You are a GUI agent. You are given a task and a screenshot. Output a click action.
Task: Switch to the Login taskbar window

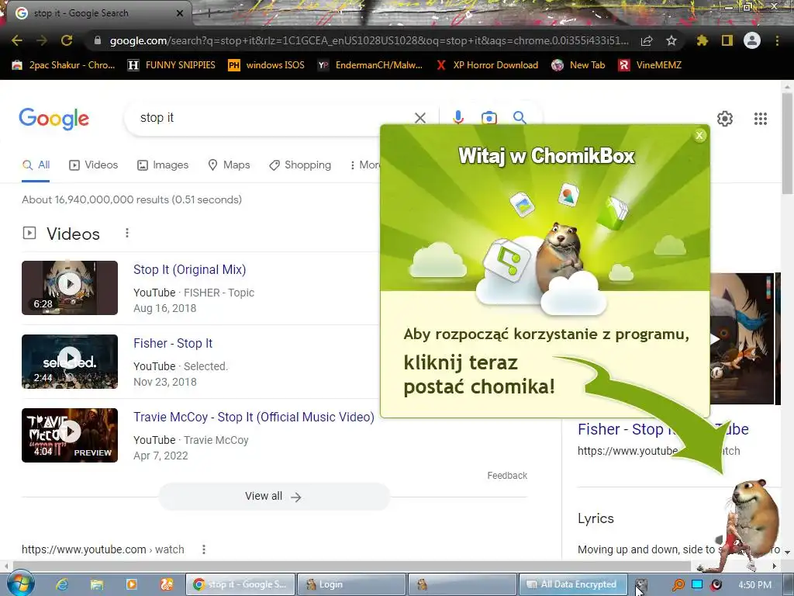[351, 584]
